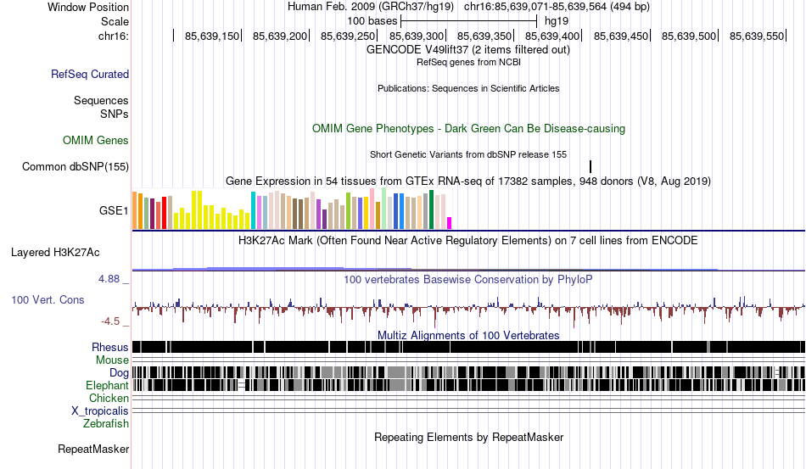Screen dimensions: 806x469
Task: Open the 100 Vert. Cons track label
Action: (x=48, y=299)
